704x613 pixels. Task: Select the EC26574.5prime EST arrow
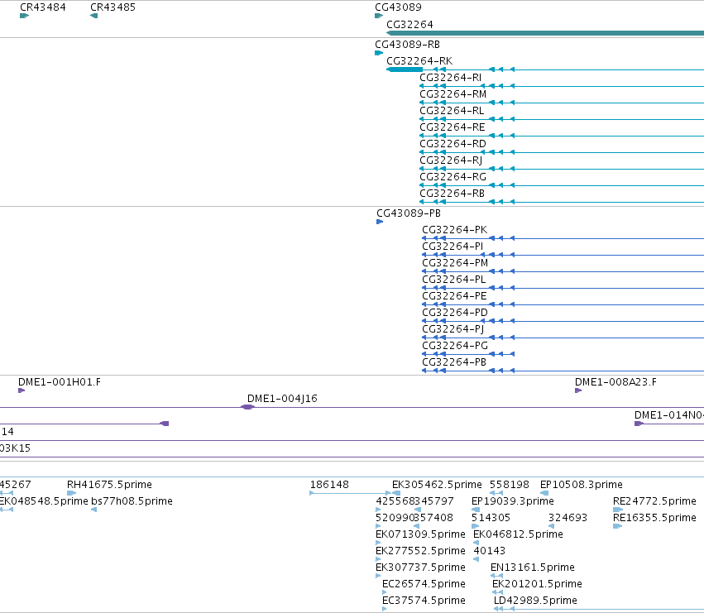pos(385,592)
